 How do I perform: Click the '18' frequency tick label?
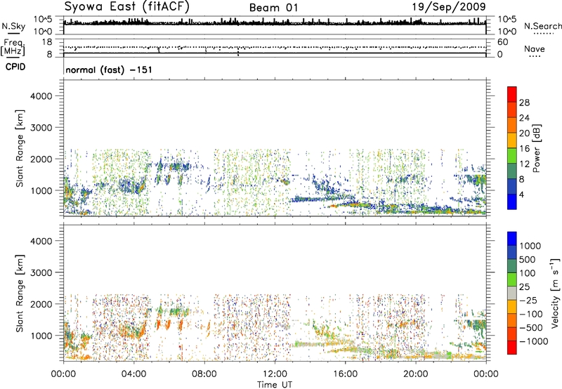point(47,42)
